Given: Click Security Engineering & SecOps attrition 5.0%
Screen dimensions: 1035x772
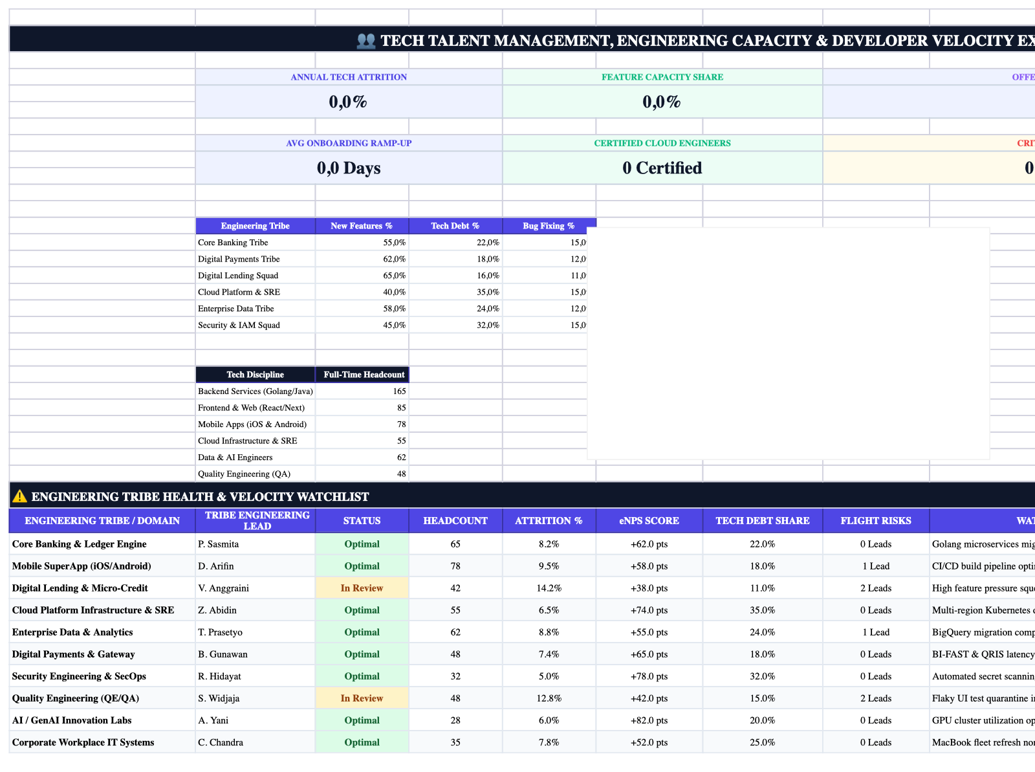Looking at the screenshot, I should click(549, 676).
